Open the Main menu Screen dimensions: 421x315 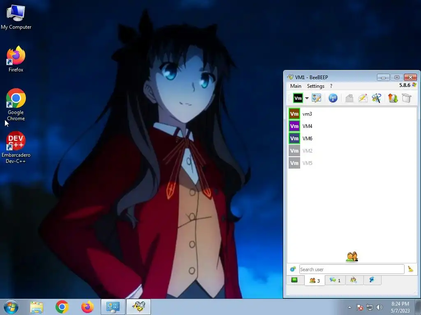click(296, 86)
